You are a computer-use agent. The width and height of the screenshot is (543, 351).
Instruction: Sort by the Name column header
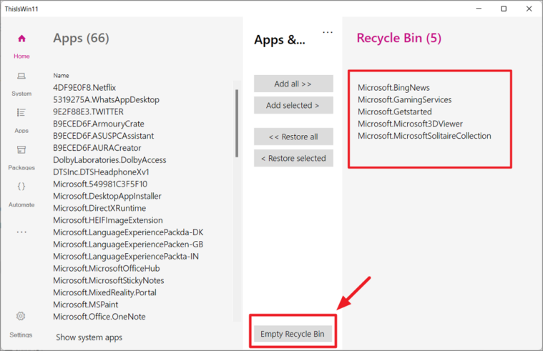coord(61,76)
